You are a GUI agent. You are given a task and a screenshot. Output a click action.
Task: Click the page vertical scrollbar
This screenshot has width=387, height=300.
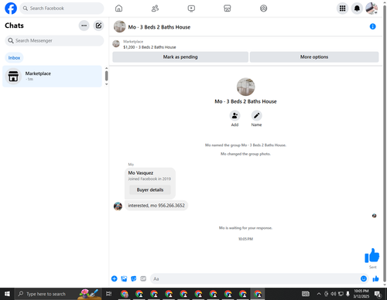pos(385,143)
